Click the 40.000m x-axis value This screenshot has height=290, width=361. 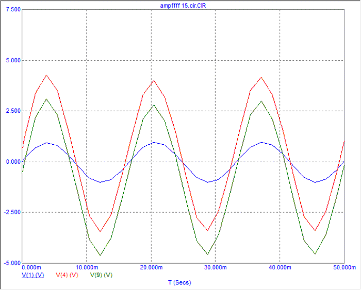(280, 267)
